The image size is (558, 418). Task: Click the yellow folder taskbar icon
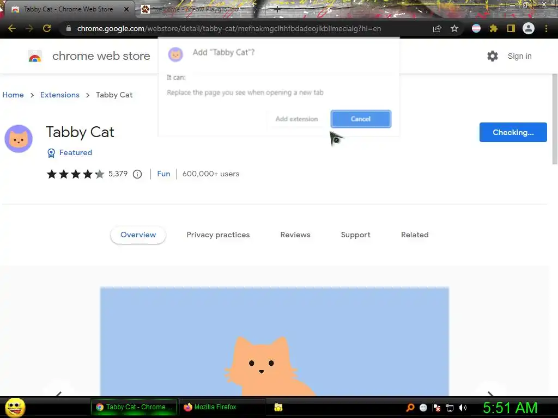[x=278, y=407]
